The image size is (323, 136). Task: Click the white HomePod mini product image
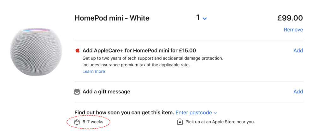(35, 51)
